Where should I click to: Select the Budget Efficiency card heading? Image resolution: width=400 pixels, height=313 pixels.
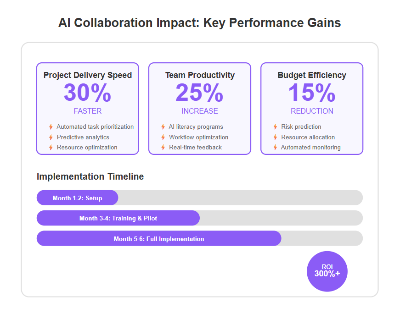312,75
